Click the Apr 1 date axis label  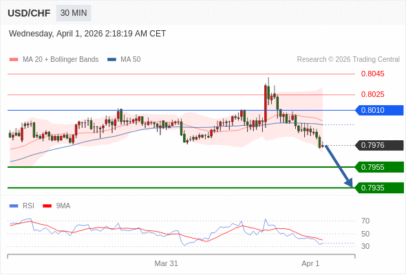[x=310, y=263]
